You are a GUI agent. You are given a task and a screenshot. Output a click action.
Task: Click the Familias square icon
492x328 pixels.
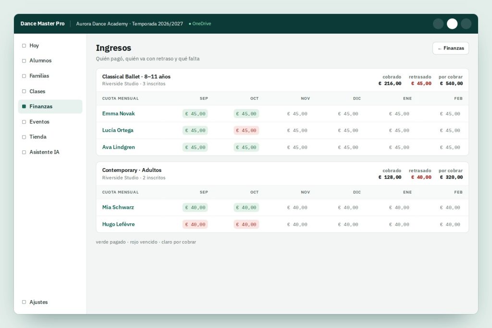[x=24, y=76]
